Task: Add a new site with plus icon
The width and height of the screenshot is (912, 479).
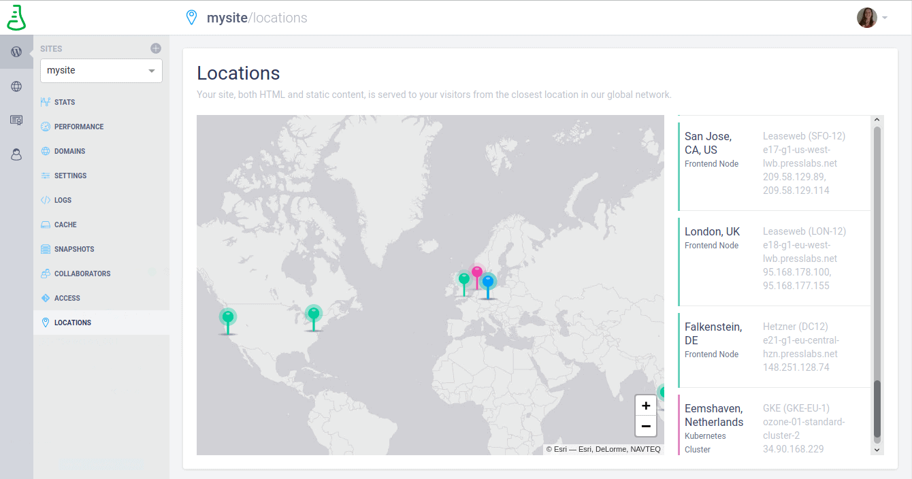Action: tap(156, 48)
